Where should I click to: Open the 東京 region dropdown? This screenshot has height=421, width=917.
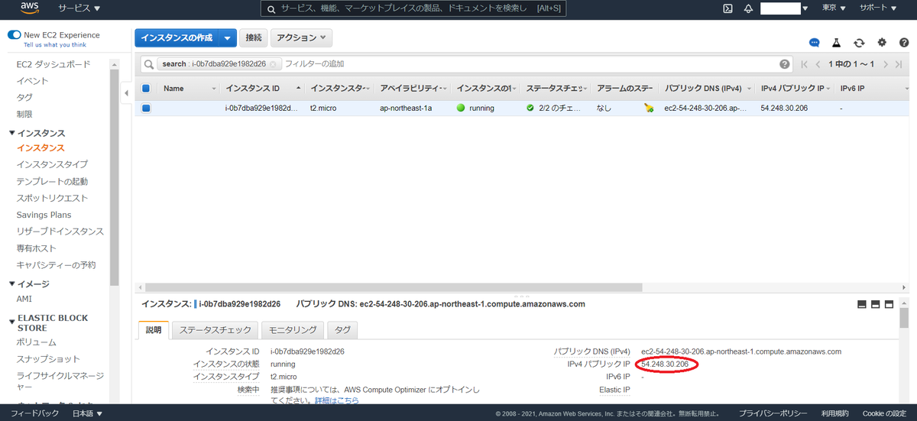click(834, 8)
